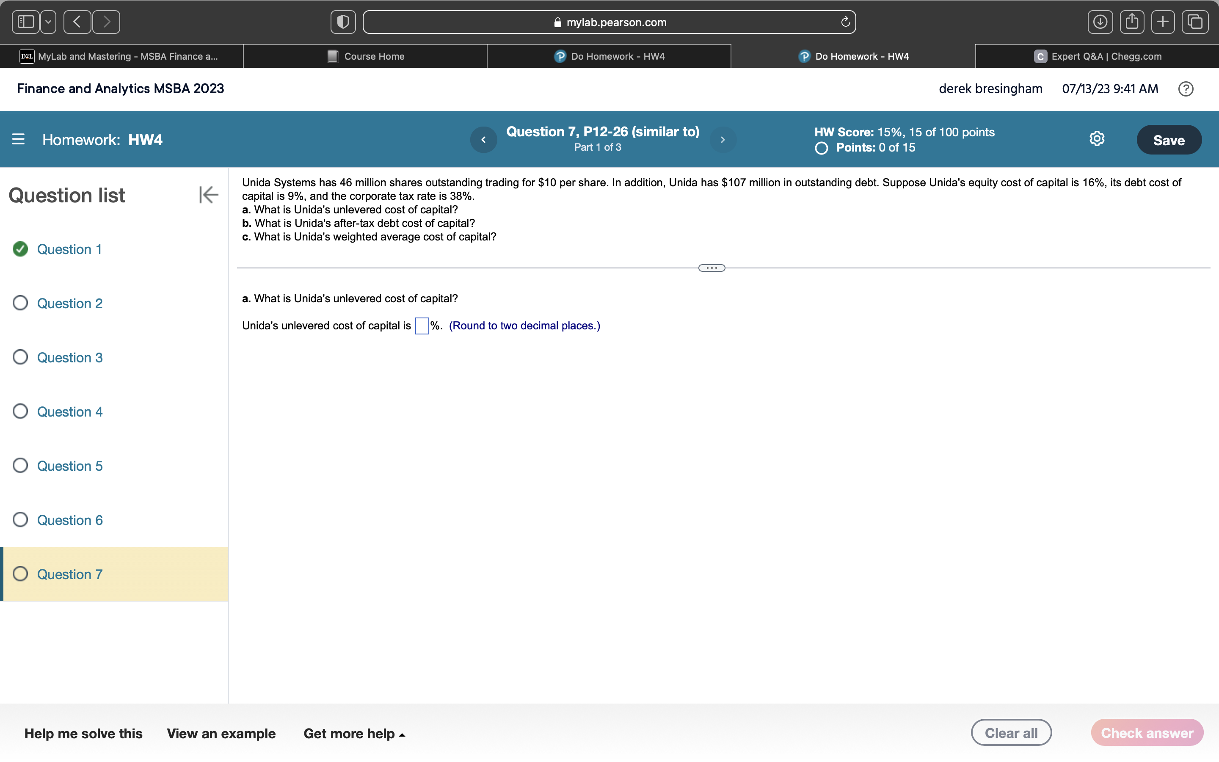Navigate to next question using arrow

(723, 139)
